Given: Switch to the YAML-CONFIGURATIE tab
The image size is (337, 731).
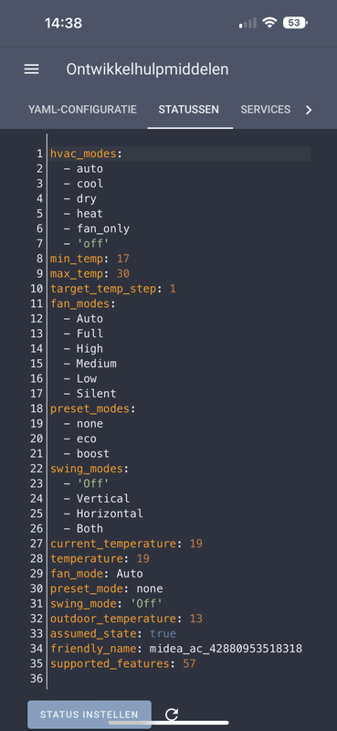Looking at the screenshot, I should tap(82, 110).
